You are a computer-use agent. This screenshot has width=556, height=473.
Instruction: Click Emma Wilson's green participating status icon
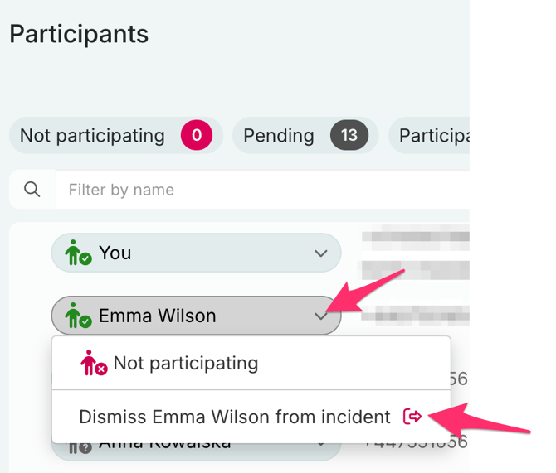[x=78, y=316]
